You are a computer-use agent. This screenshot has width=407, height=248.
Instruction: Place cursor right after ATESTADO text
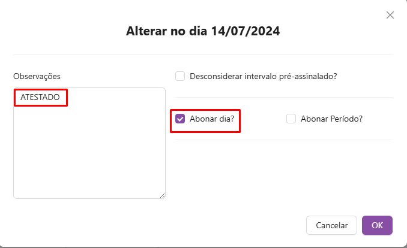click(61, 96)
